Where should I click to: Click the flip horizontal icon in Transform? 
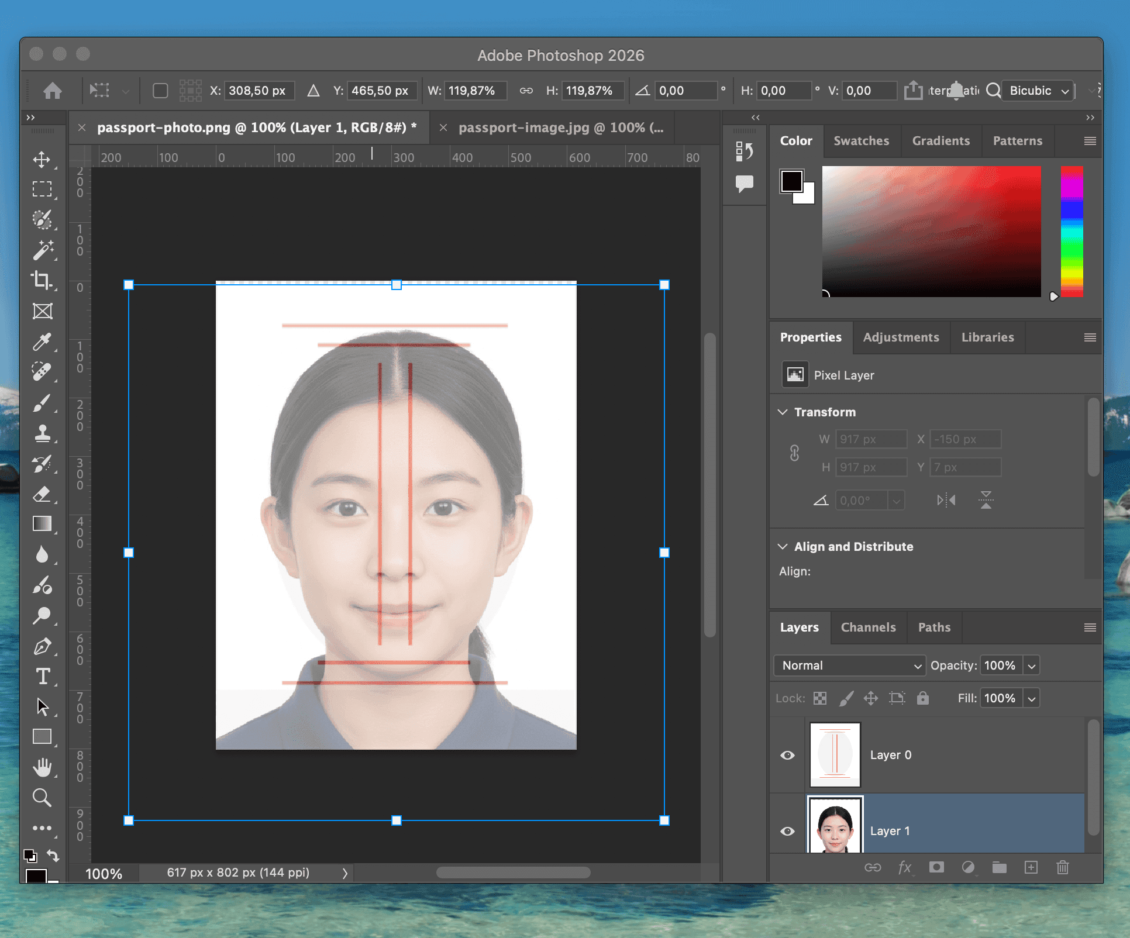[x=946, y=500]
